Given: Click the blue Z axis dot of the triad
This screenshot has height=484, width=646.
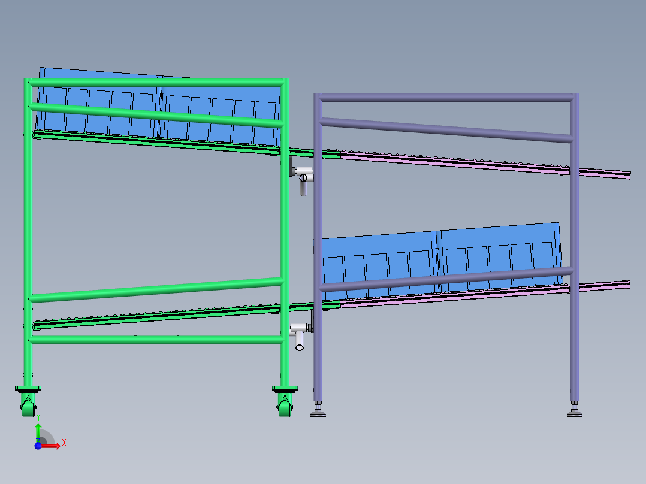Looking at the screenshot, I should [38, 446].
